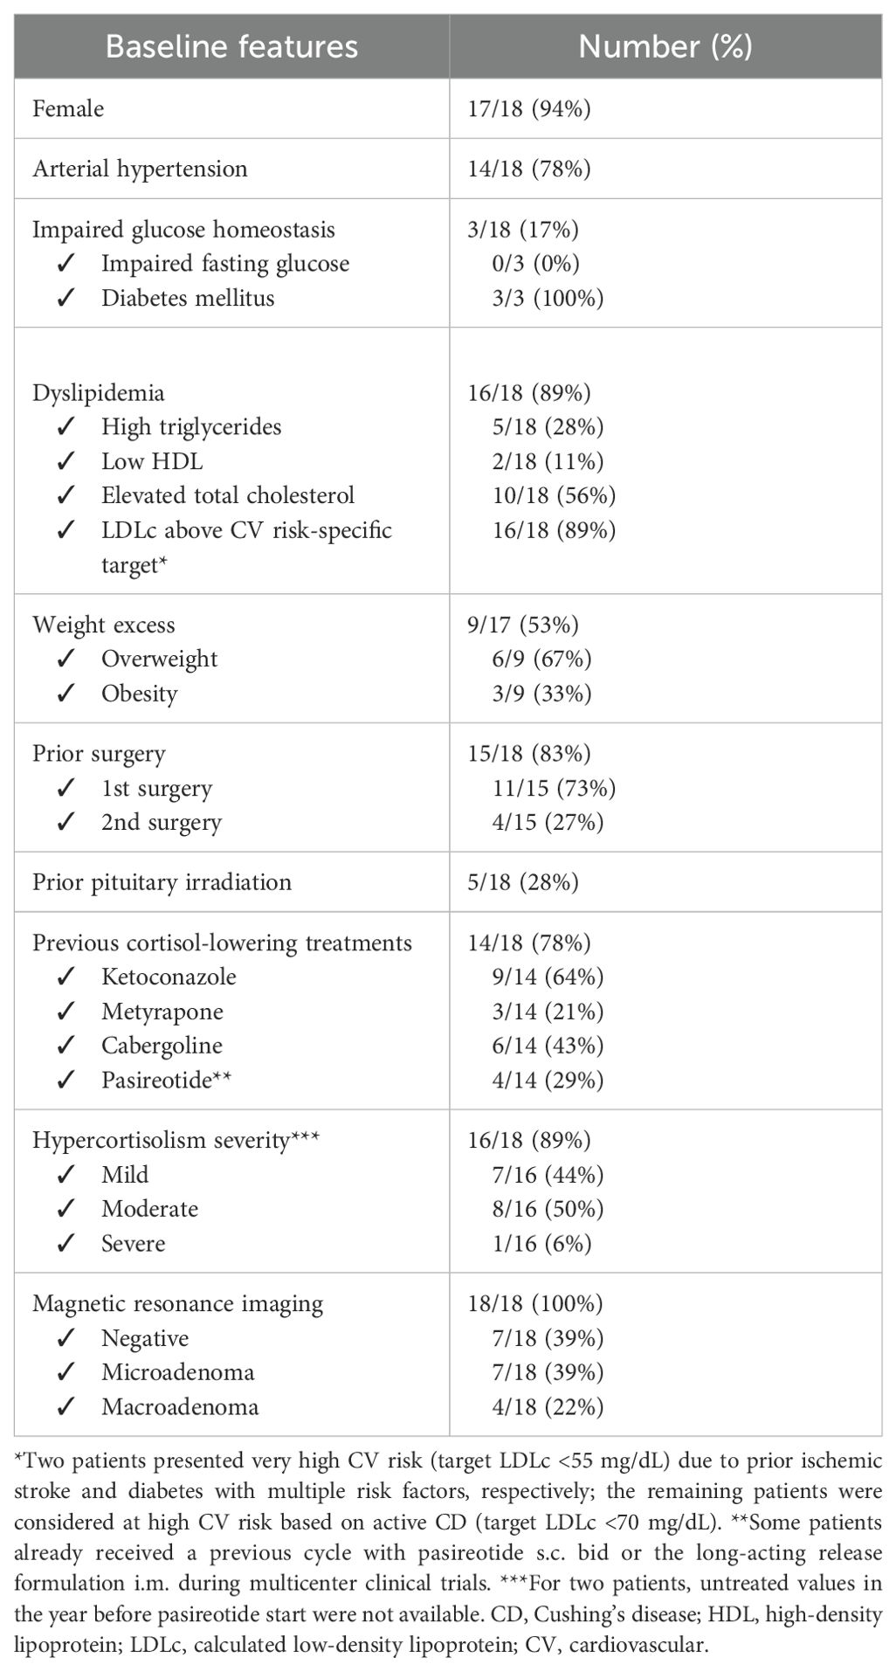Click the checkmark next to Low HDL
The width and height of the screenshot is (896, 1671).
coord(65,461)
